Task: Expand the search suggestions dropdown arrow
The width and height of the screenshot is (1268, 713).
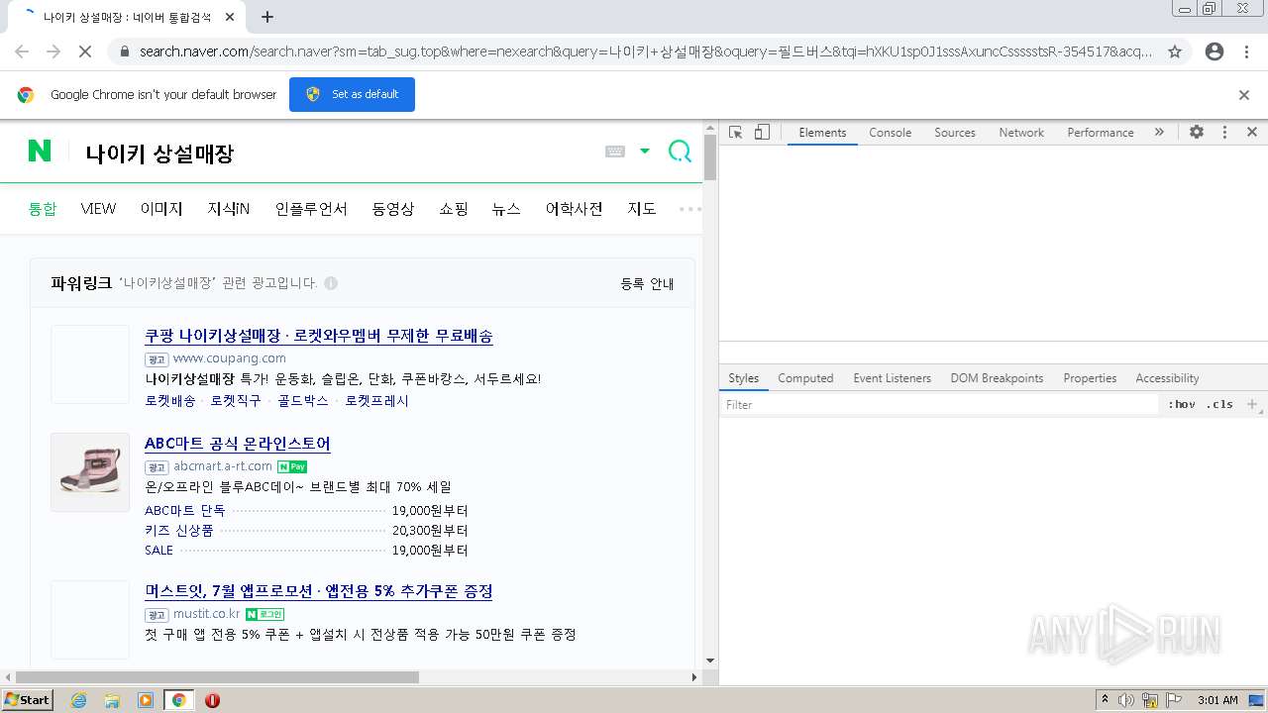Action: tap(645, 152)
